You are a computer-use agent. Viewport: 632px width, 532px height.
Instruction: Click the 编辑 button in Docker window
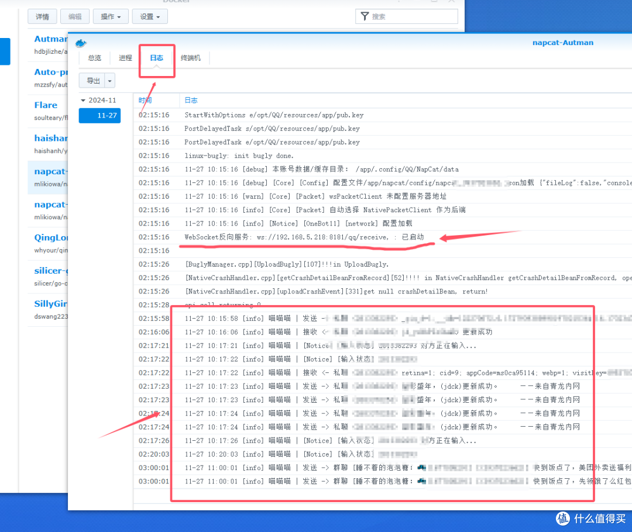pyautogui.click(x=75, y=16)
